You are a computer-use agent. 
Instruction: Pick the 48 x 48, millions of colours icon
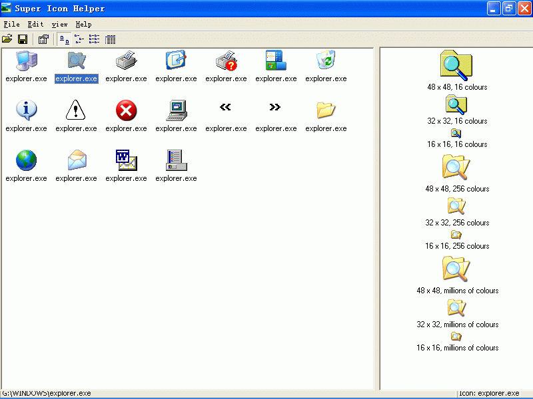(x=456, y=269)
